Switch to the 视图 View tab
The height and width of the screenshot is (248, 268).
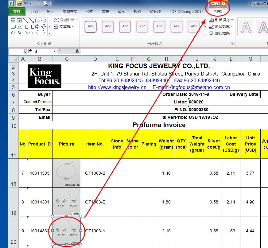pyautogui.click(x=138, y=11)
